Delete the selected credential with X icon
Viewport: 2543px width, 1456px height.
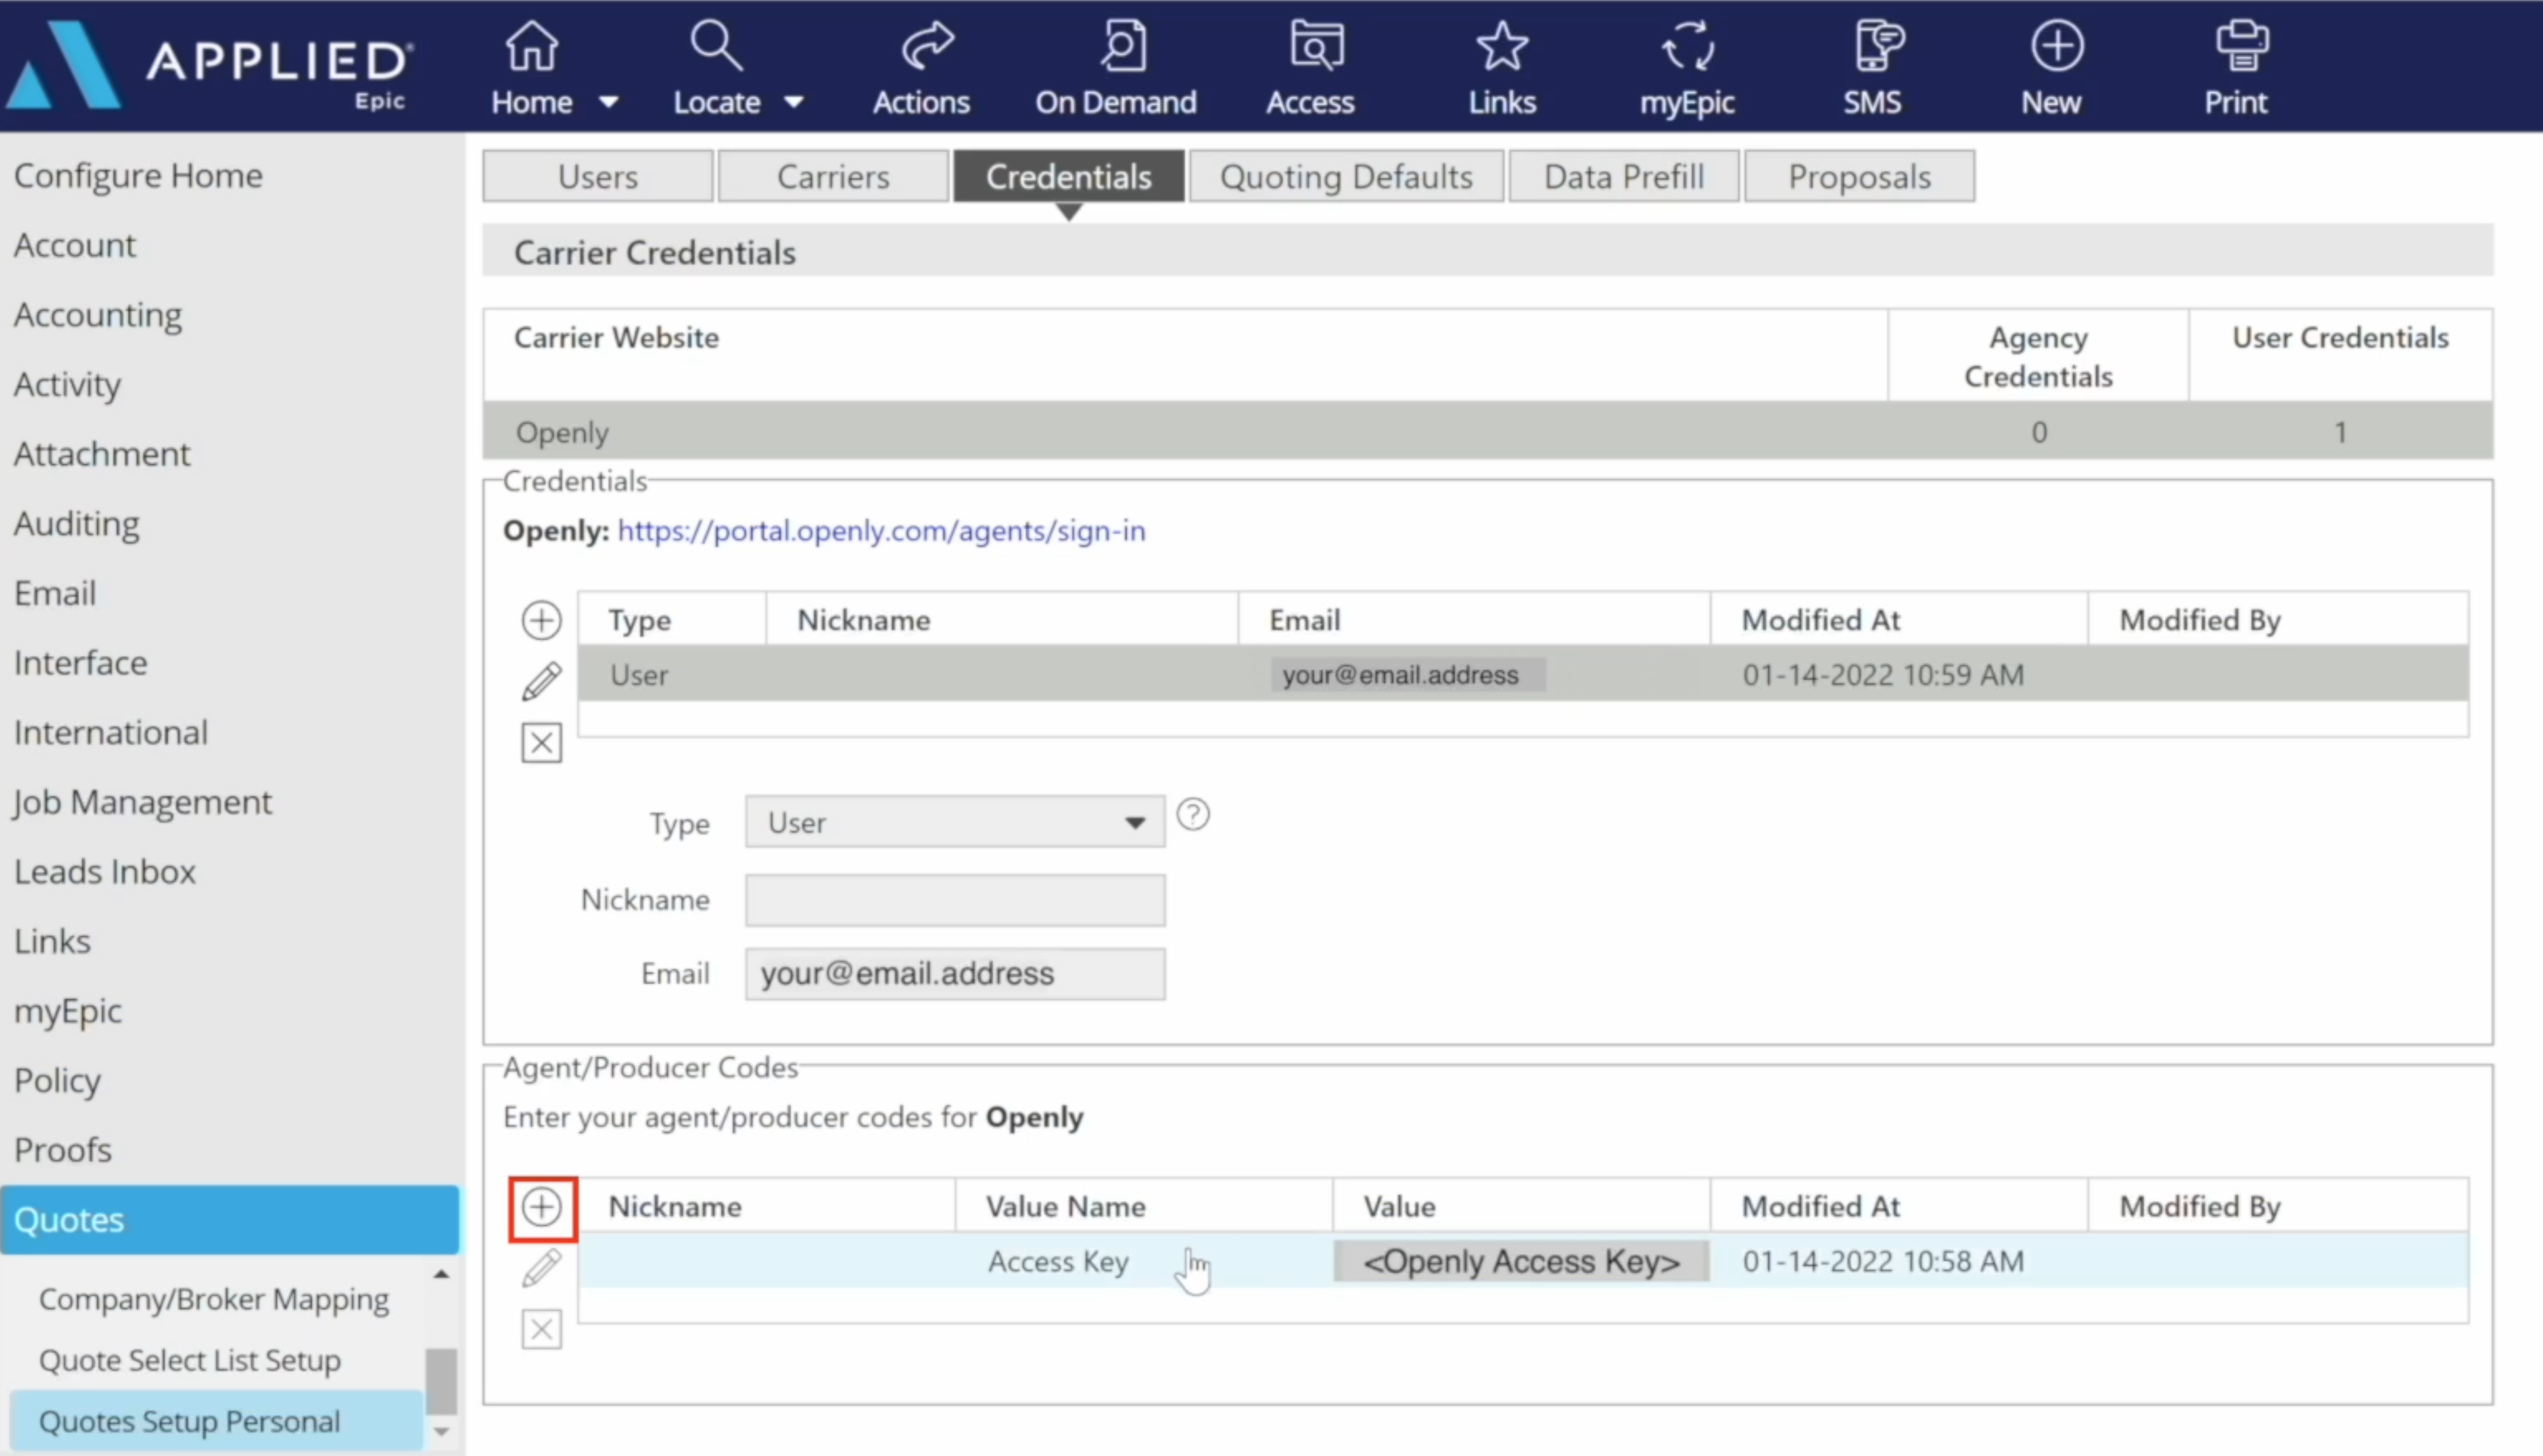tap(541, 743)
